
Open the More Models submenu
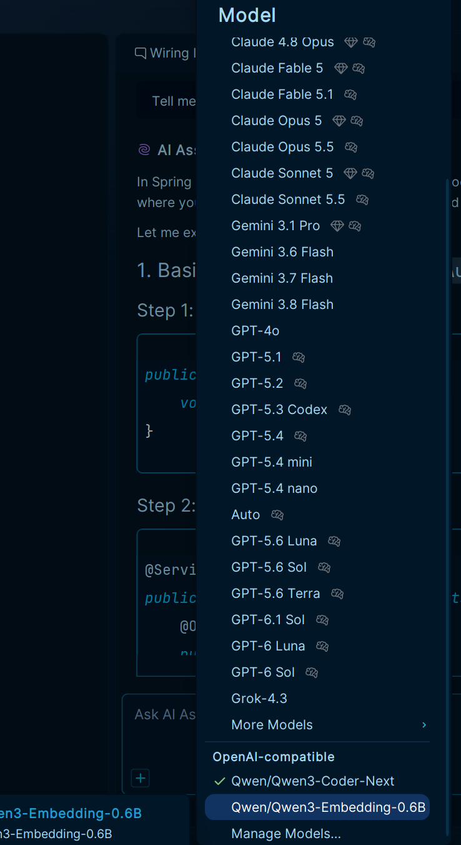coord(317,725)
